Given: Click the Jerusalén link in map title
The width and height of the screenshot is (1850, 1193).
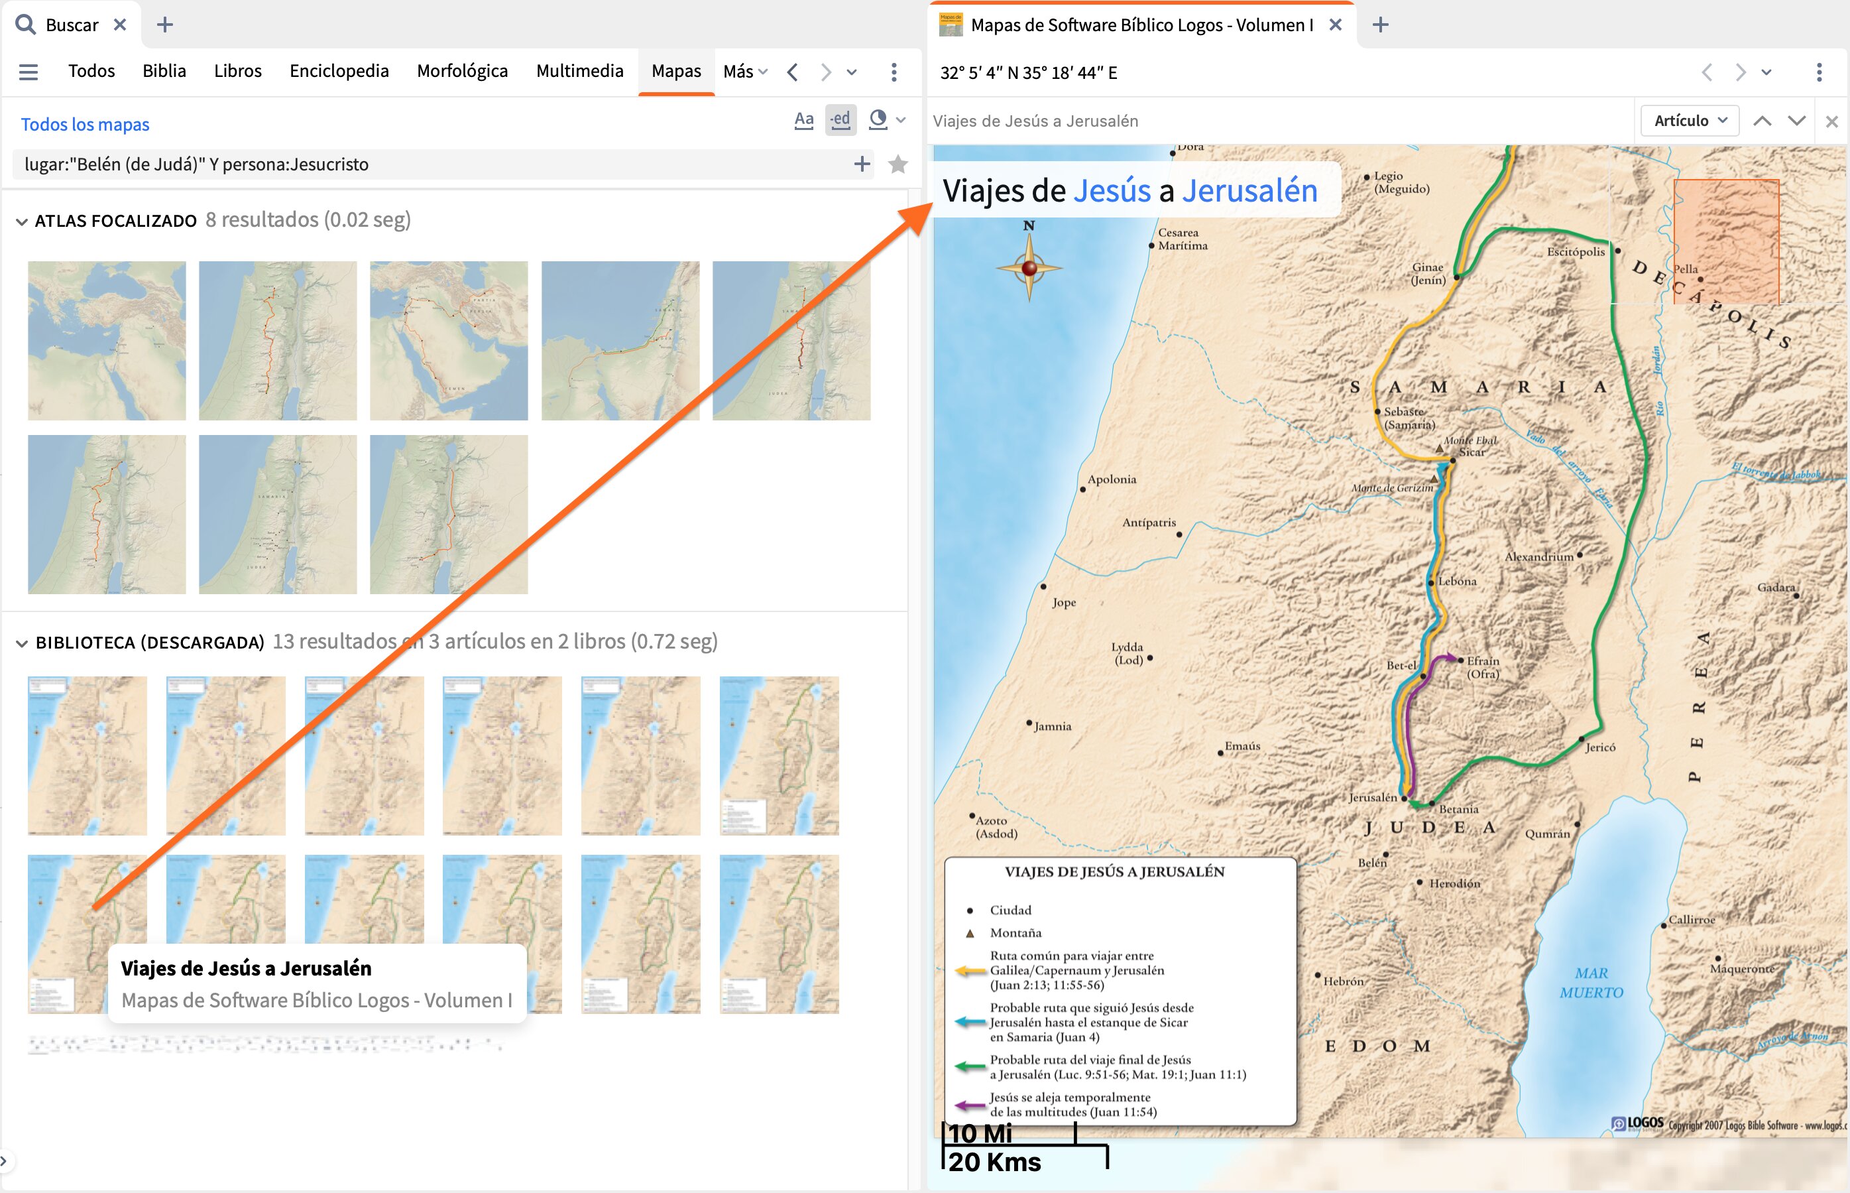Looking at the screenshot, I should point(1249,190).
